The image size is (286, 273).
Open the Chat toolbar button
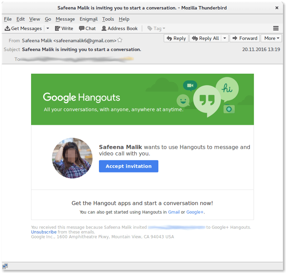click(x=87, y=29)
